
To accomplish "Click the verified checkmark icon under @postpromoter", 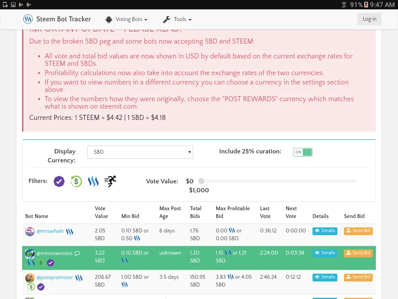I will 41,287.
